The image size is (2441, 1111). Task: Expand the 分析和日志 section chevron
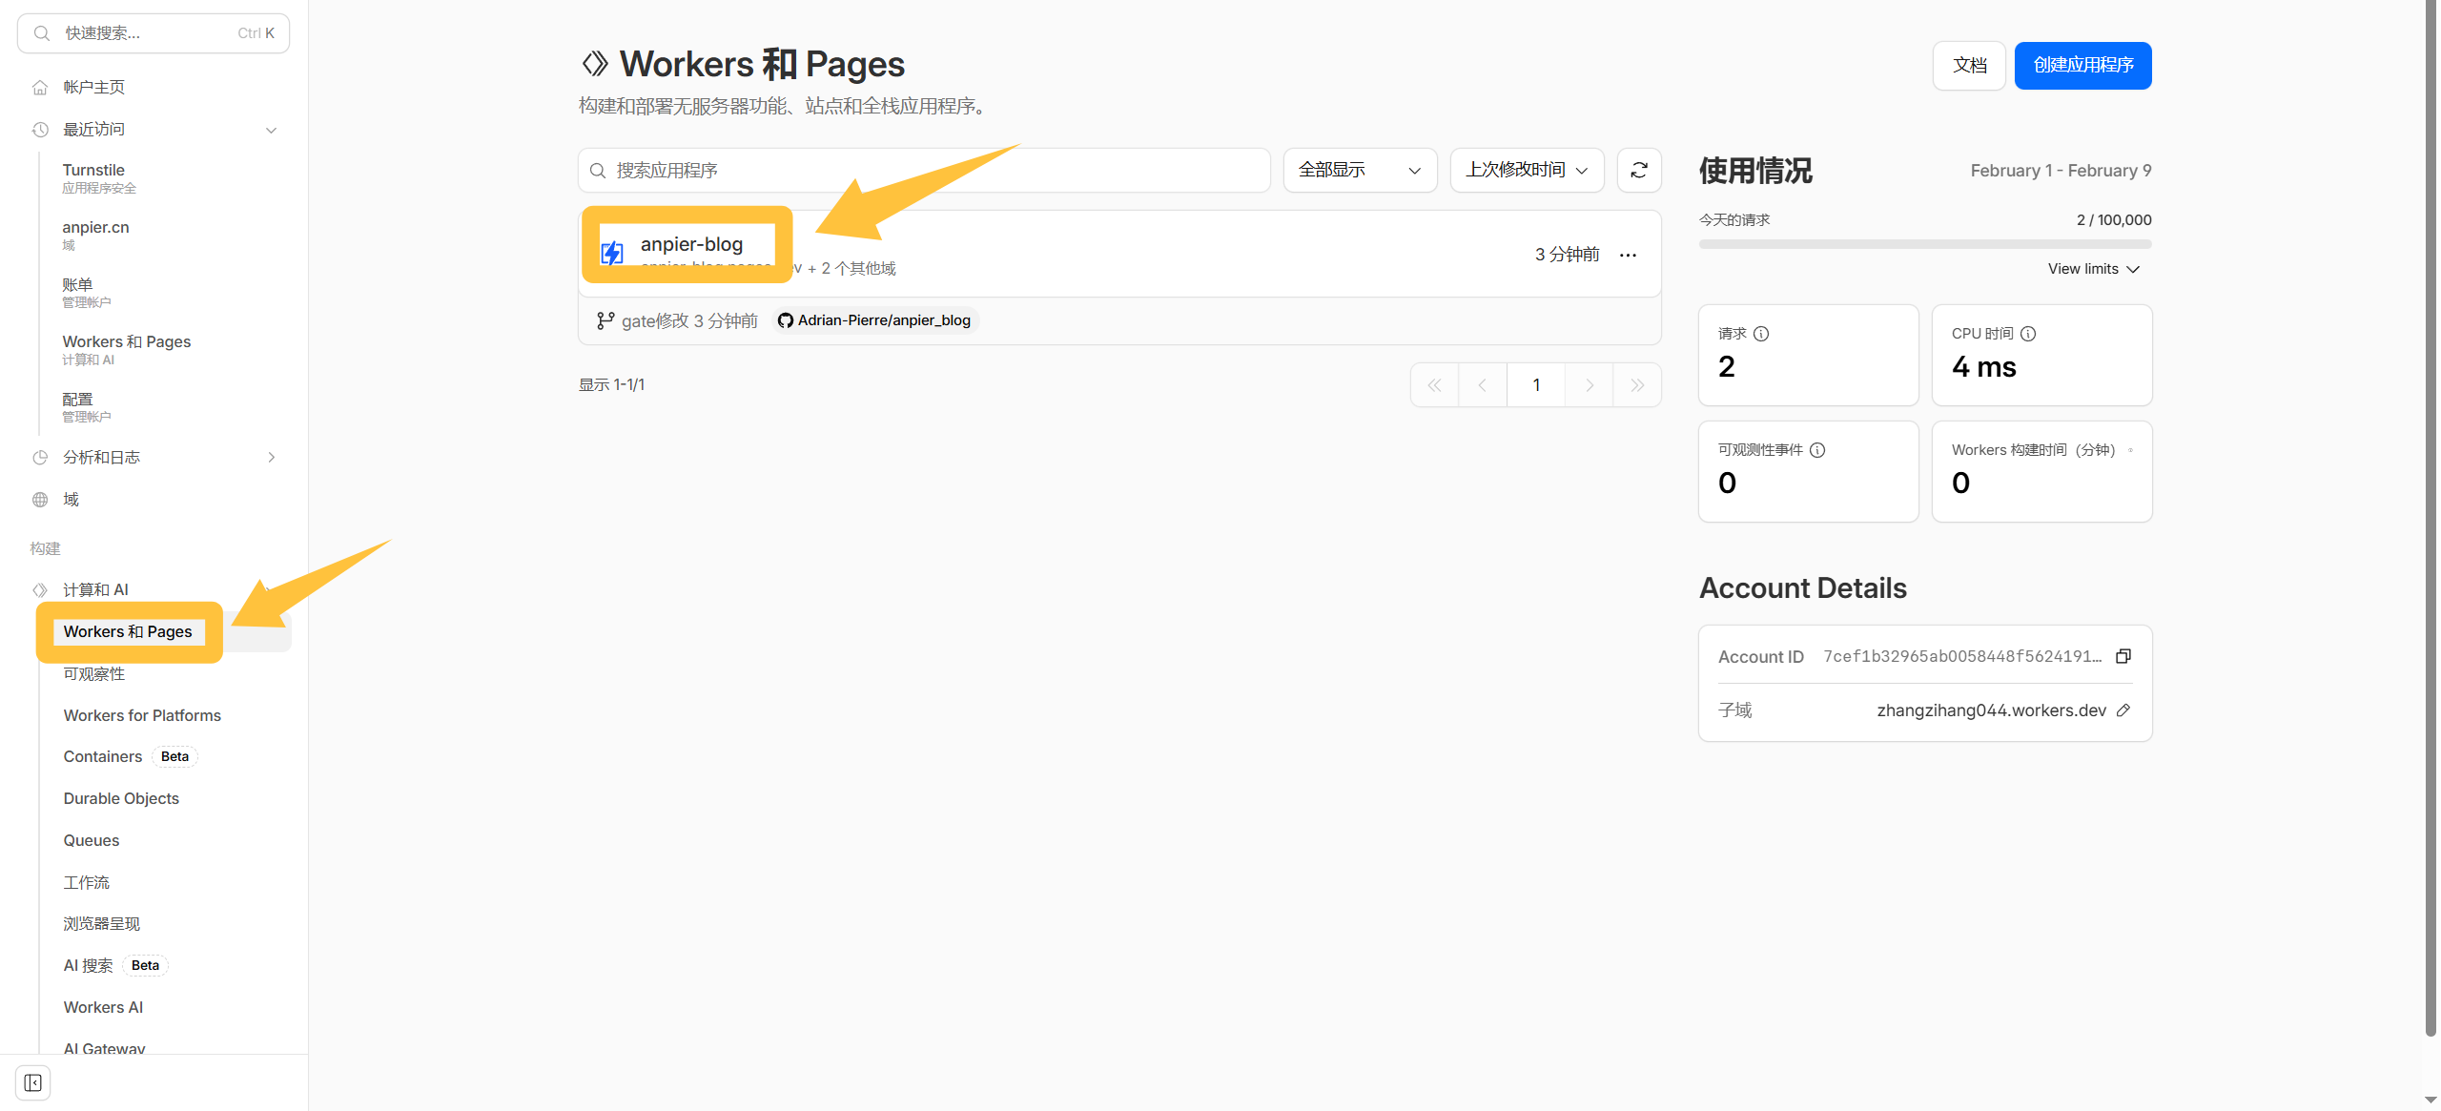(271, 458)
